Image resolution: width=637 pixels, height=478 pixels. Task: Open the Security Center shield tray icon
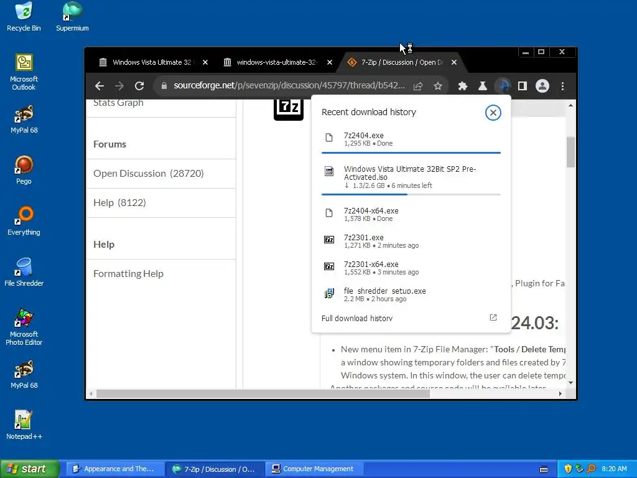coord(568,469)
